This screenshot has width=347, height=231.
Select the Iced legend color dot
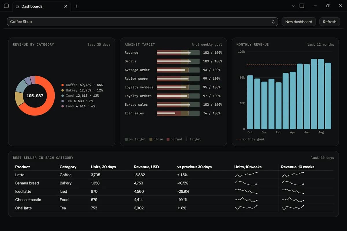point(62,96)
